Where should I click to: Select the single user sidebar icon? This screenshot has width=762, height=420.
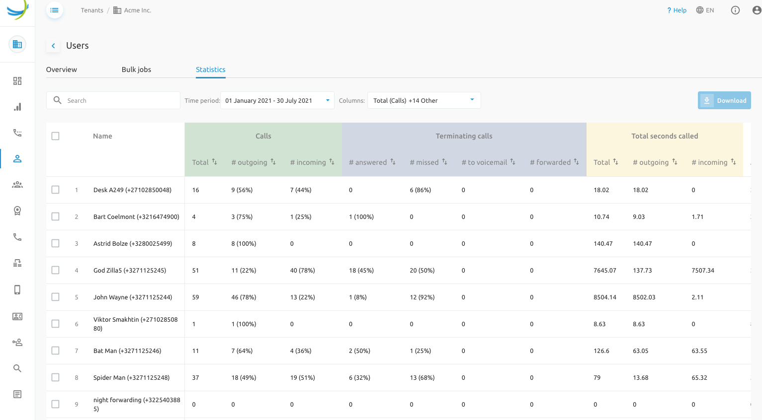[x=17, y=159]
